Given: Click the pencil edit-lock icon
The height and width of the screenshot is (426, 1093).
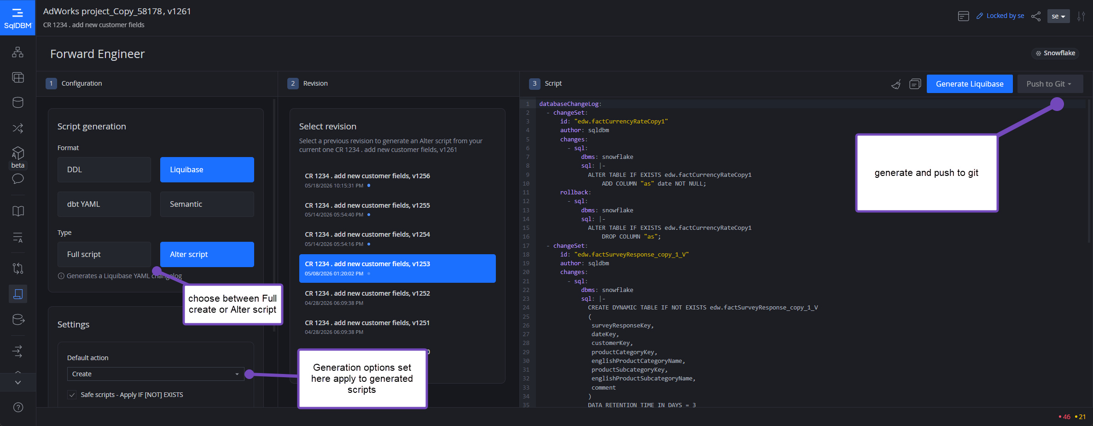Looking at the screenshot, I should 980,16.
